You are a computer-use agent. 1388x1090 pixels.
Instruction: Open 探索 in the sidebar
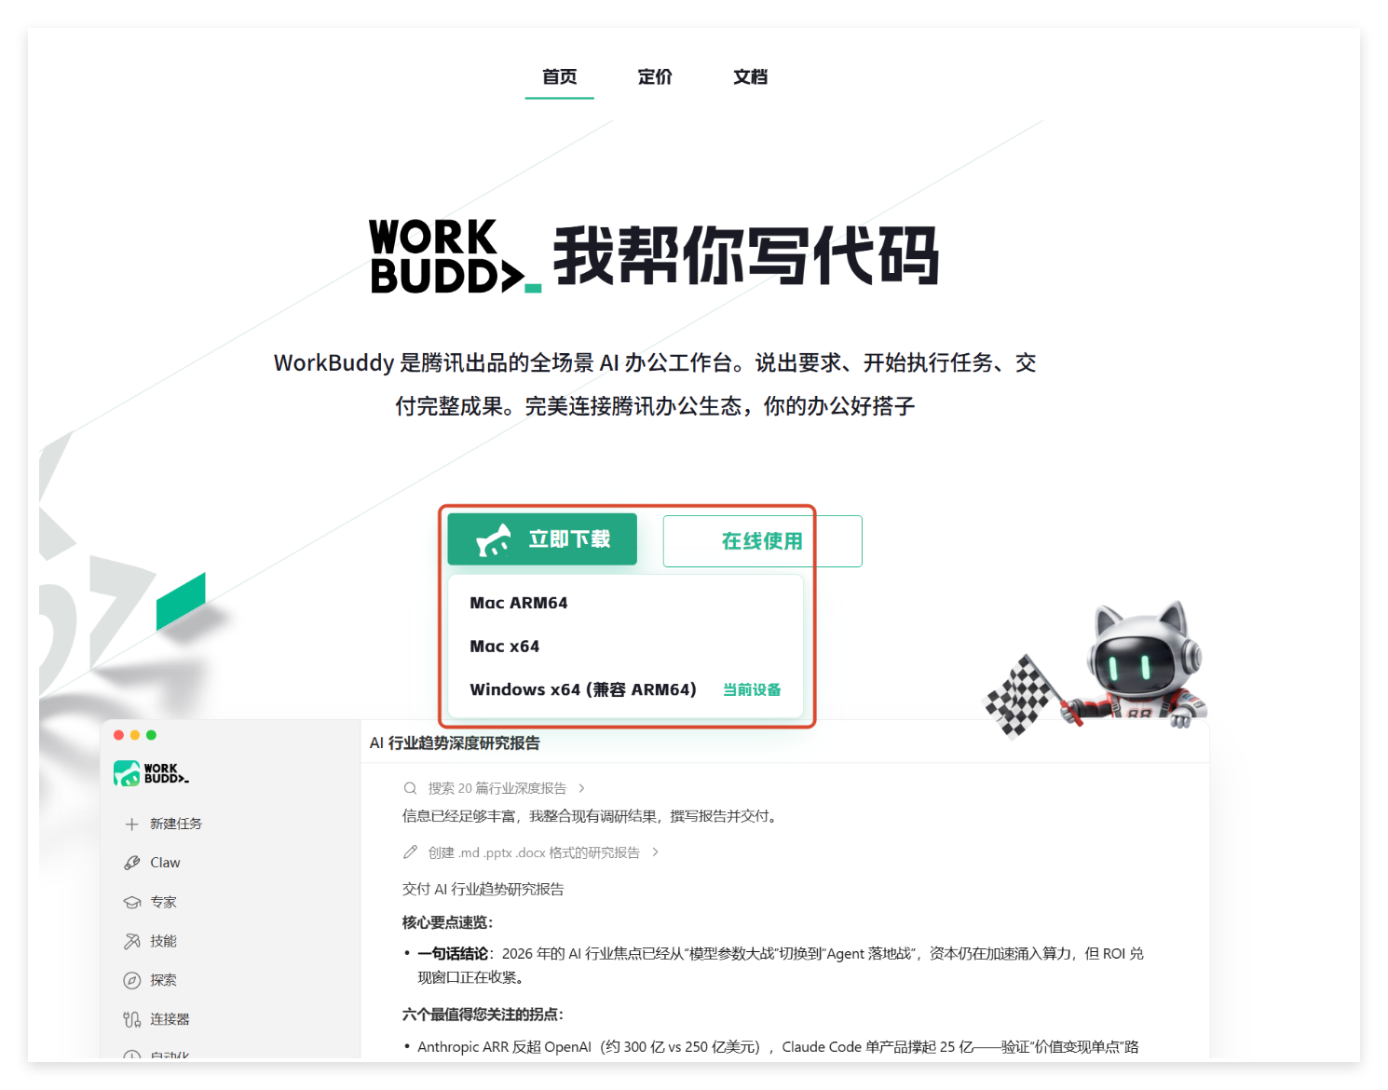[x=163, y=981]
